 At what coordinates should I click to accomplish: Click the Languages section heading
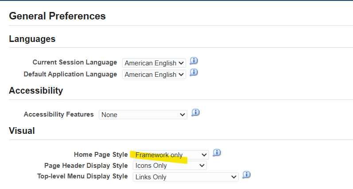click(32, 39)
